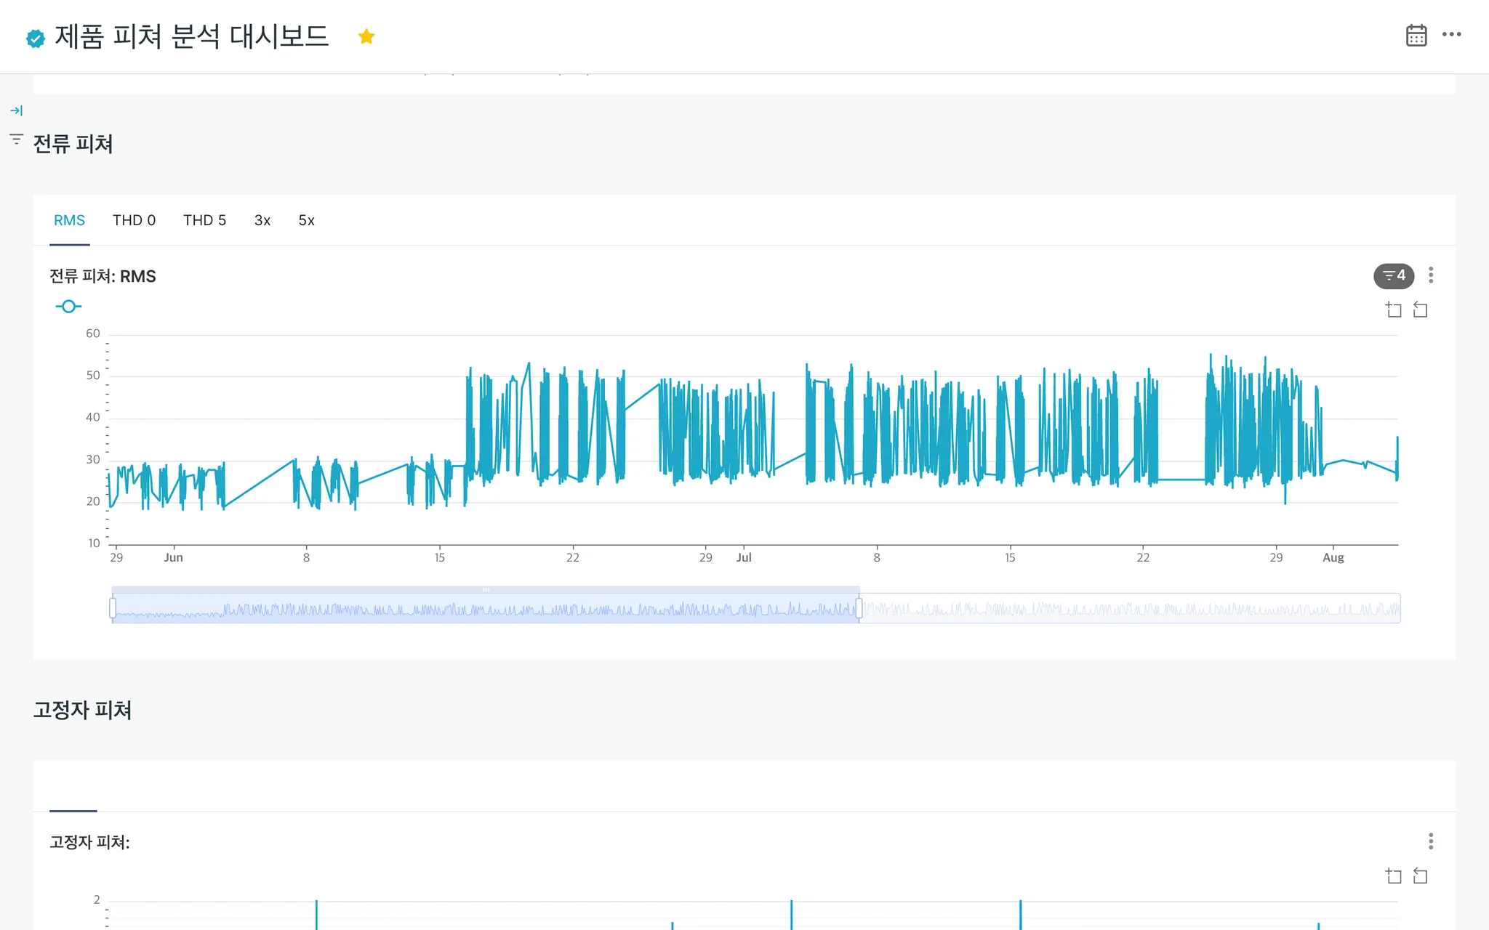This screenshot has width=1489, height=930.
Task: Open the filter badge showing 4
Action: pos(1393,275)
